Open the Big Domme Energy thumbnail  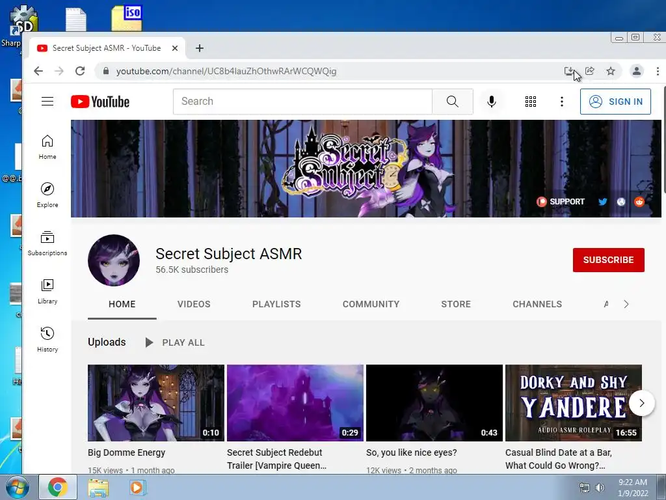156,402
